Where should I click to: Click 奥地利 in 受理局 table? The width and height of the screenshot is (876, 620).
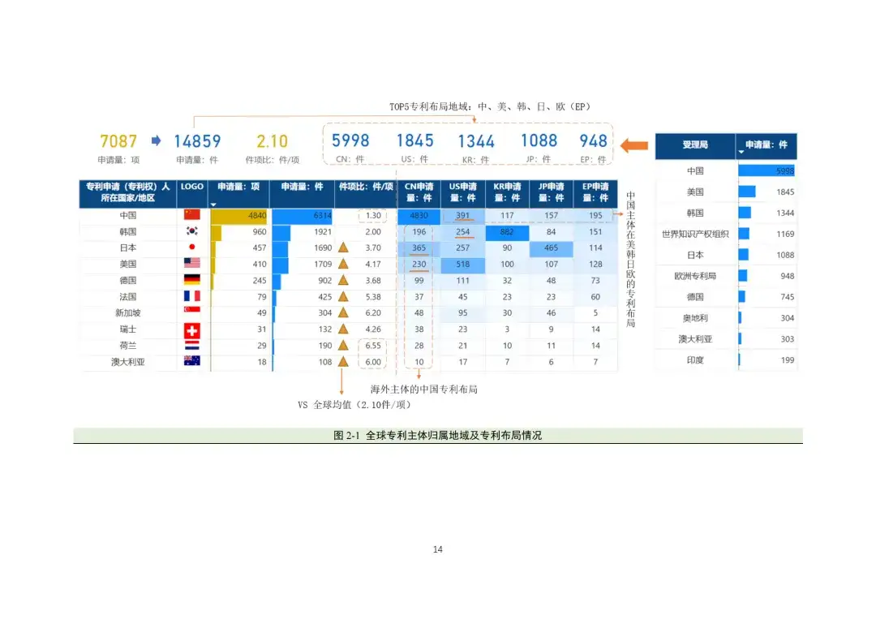click(x=695, y=318)
